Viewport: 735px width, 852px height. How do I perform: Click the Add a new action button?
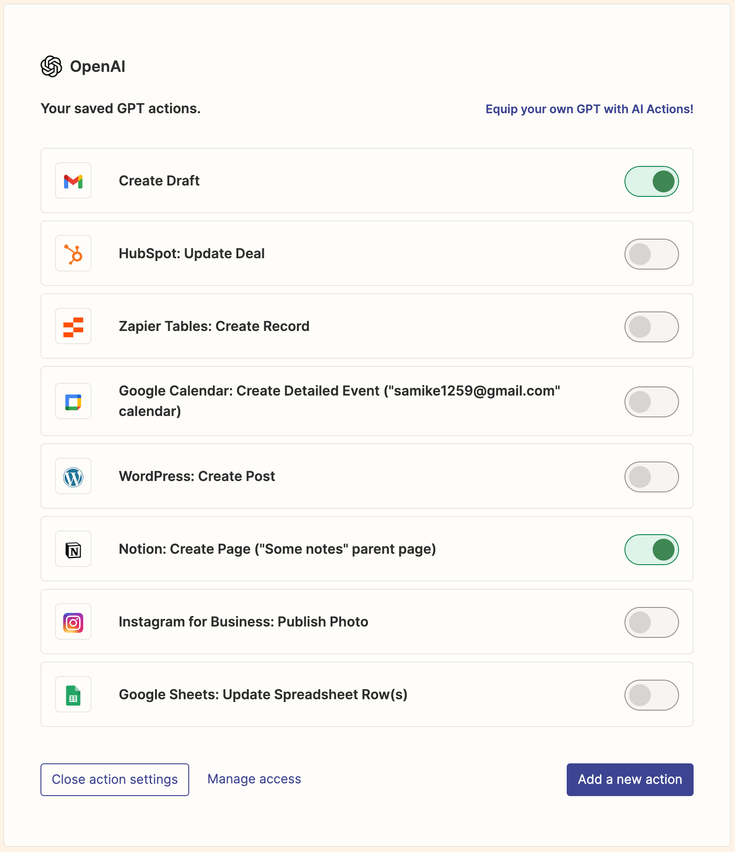point(630,780)
